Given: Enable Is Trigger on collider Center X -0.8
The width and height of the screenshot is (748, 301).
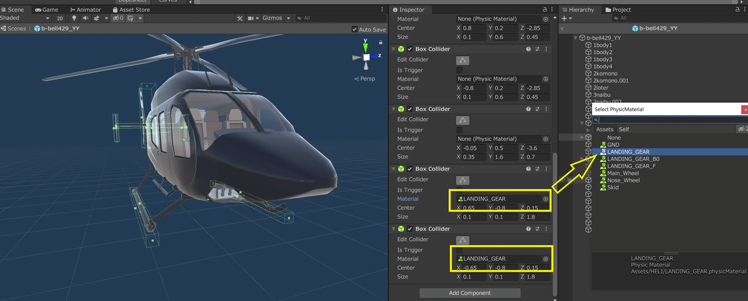Looking at the screenshot, I should coord(460,70).
